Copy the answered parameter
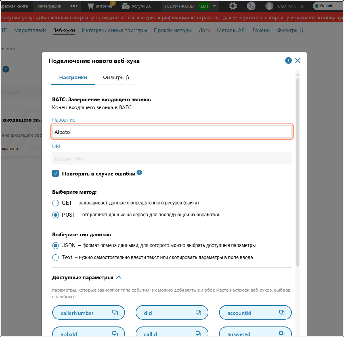Image resolution: width=344 pixels, height=337 pixels. click(282, 334)
